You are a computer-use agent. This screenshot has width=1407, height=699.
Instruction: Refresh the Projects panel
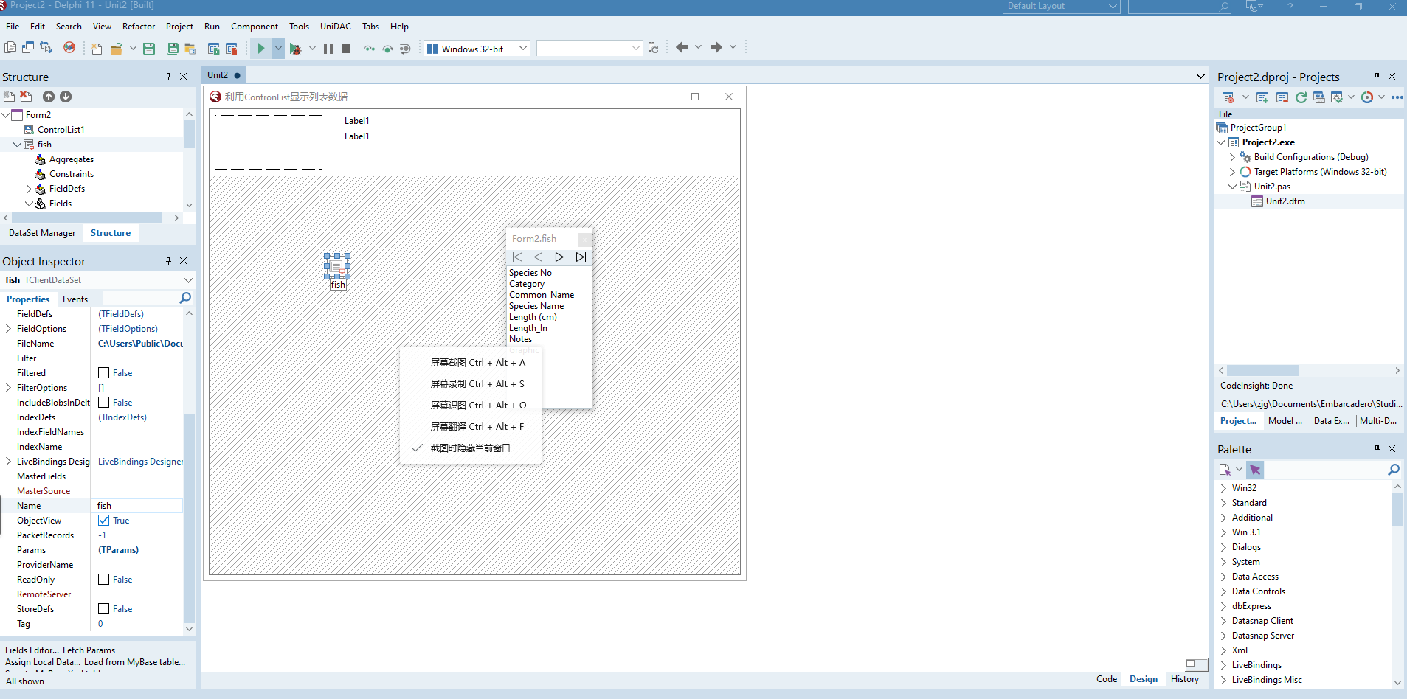click(1301, 97)
